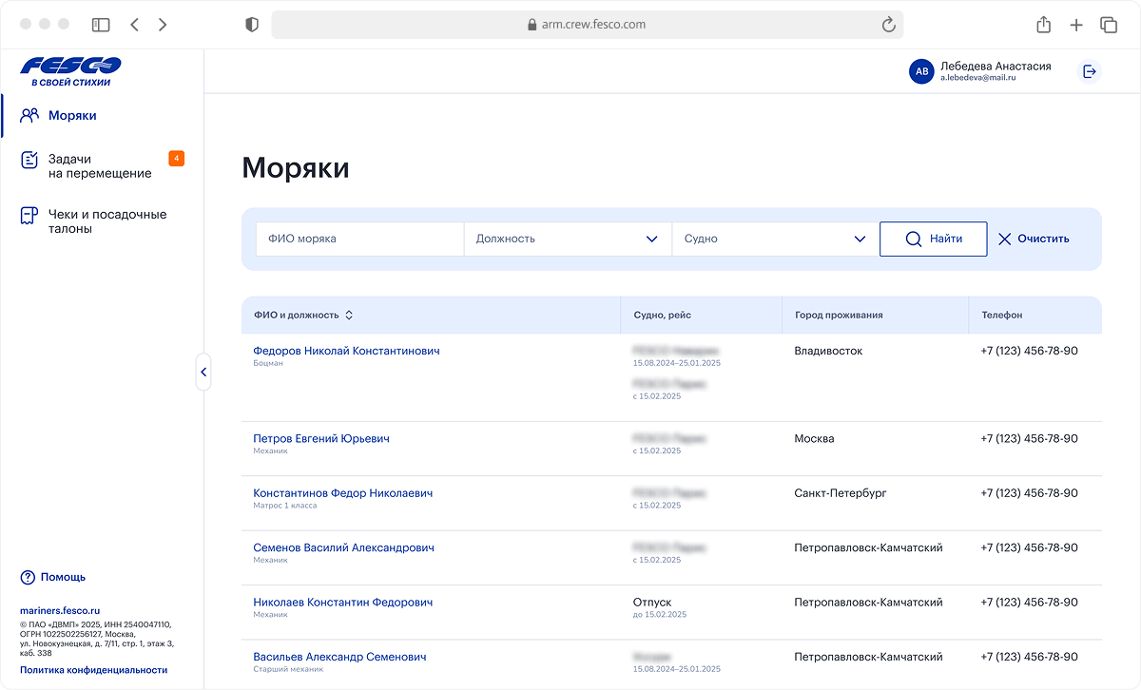
Task: Click Очистить to clear the filters
Action: pyautogui.click(x=1034, y=240)
